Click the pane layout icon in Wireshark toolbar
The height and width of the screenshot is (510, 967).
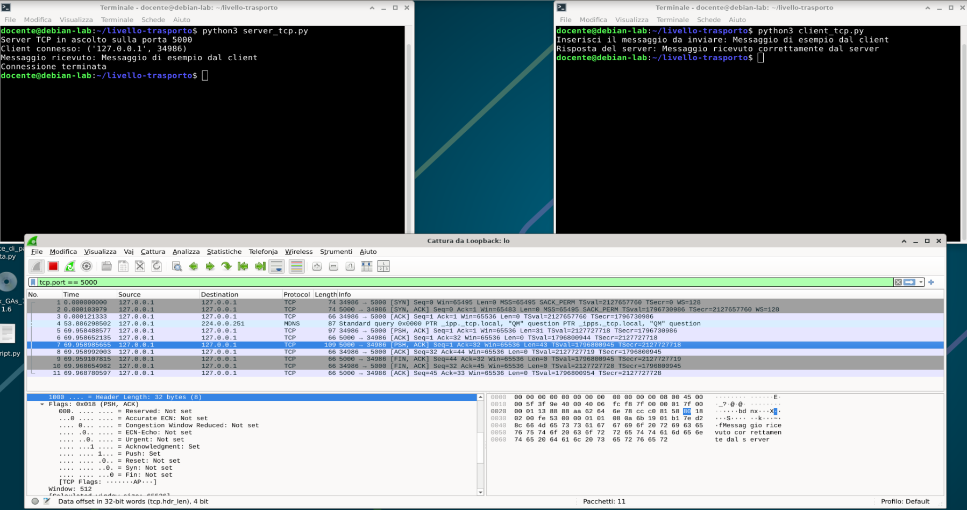pos(383,266)
